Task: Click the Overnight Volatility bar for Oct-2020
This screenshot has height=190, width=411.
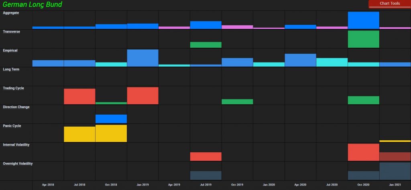Action: [x=363, y=176]
